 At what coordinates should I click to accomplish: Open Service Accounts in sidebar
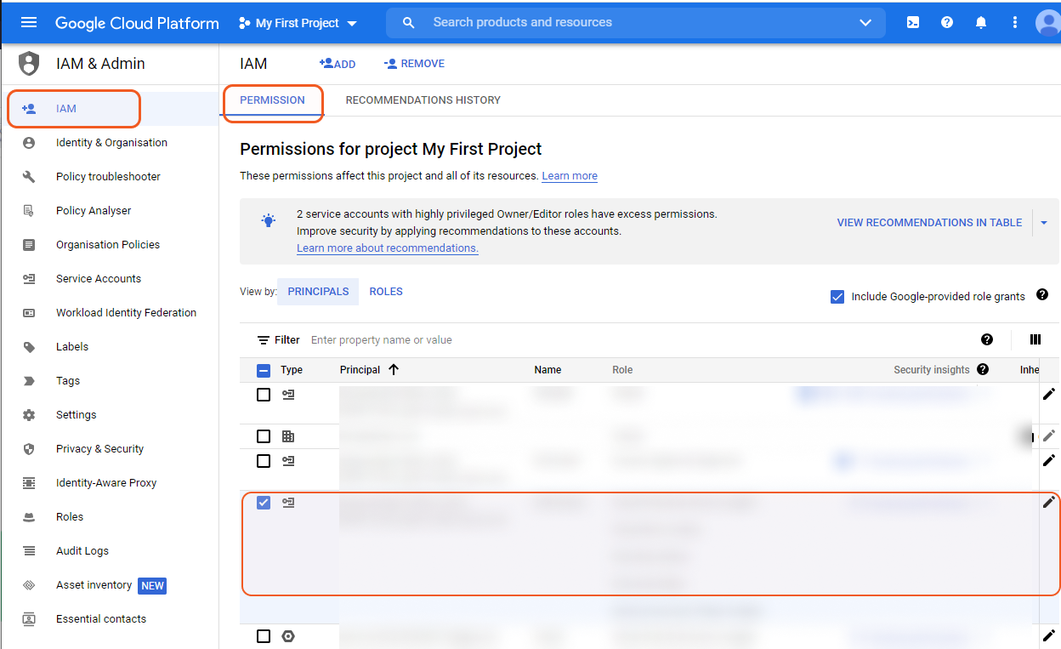coord(99,279)
